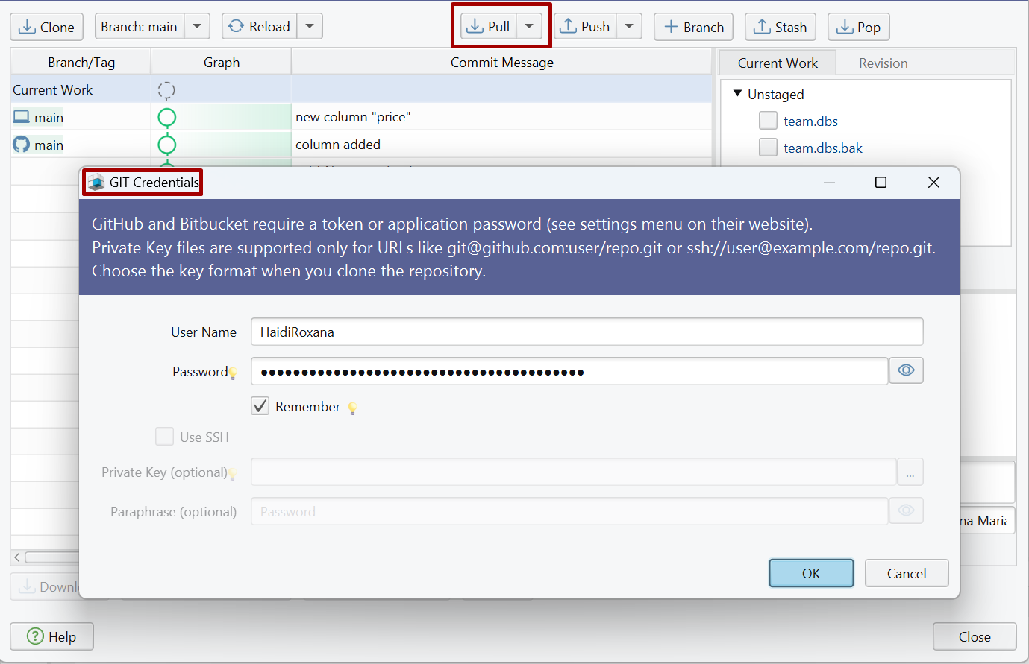The width and height of the screenshot is (1029, 664).
Task: Click the local main branch laptop icon
Action: tap(22, 117)
